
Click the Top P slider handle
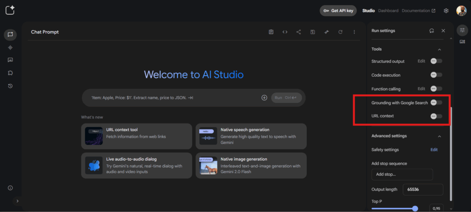pyautogui.click(x=415, y=208)
